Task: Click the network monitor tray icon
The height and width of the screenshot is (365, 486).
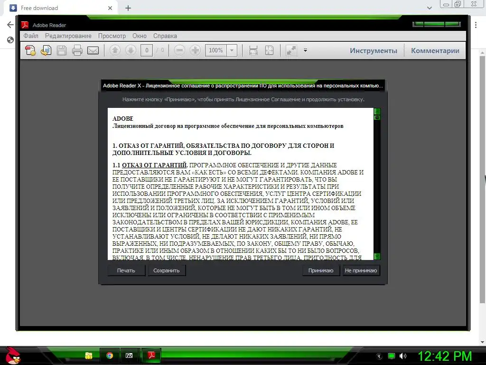Action: coord(392,356)
